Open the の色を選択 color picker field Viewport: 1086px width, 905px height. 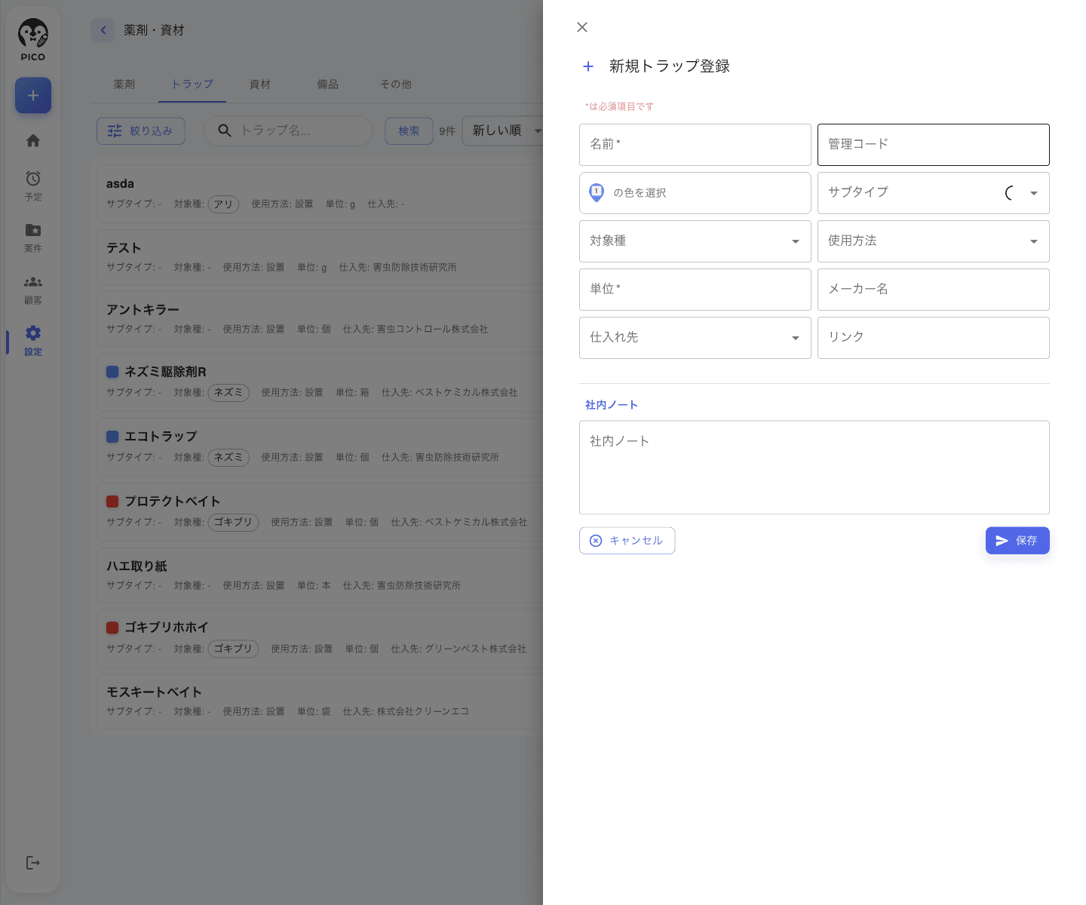(695, 193)
